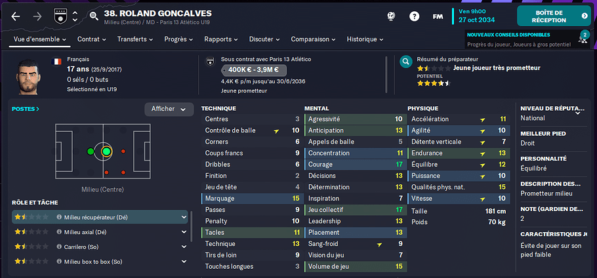Click the help question mark icon
The width and height of the screenshot is (597, 278).
point(414,16)
